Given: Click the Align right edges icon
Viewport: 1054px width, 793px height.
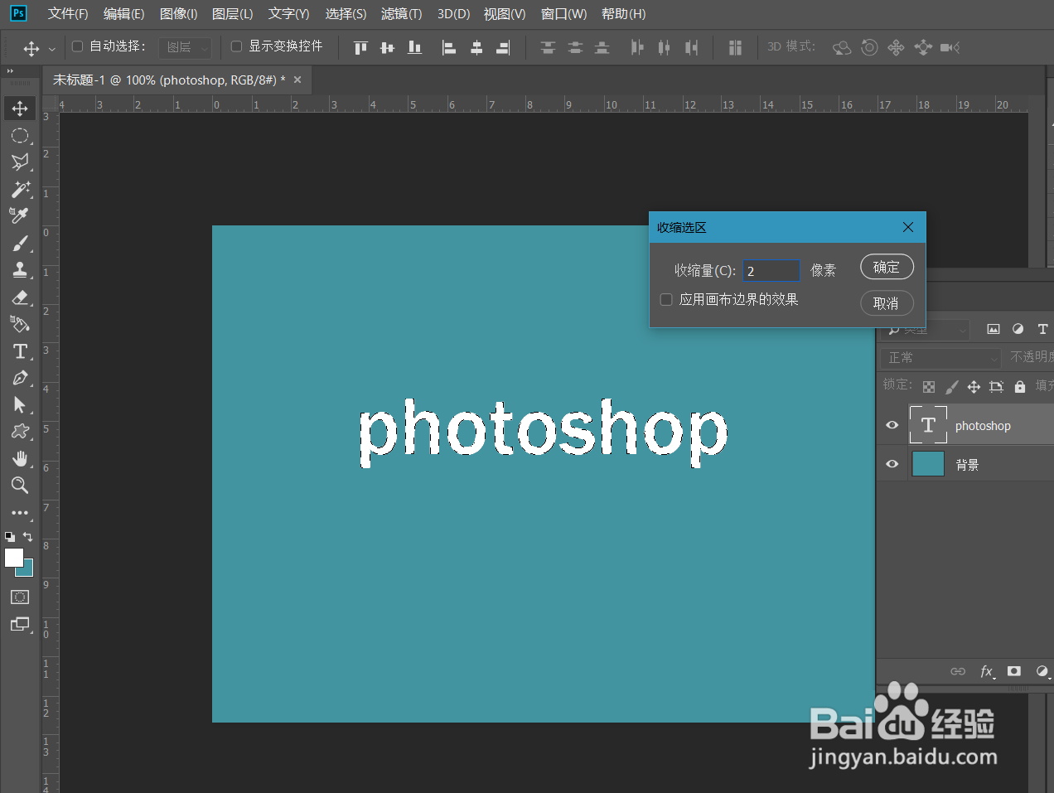Looking at the screenshot, I should (x=503, y=47).
